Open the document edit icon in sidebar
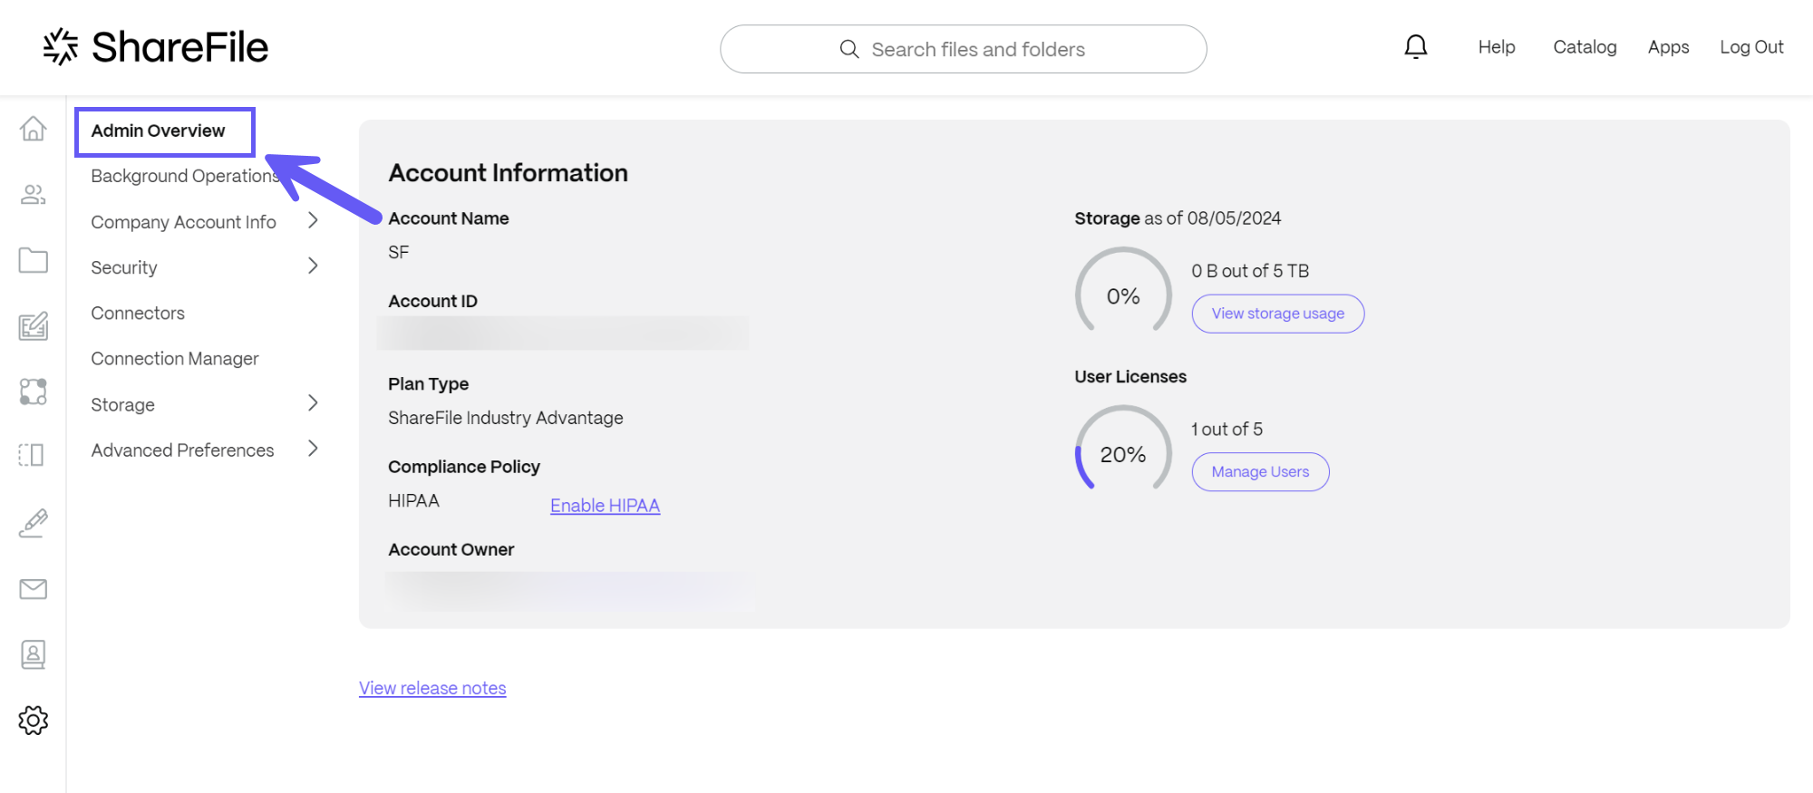The width and height of the screenshot is (1813, 793). pos(34,325)
